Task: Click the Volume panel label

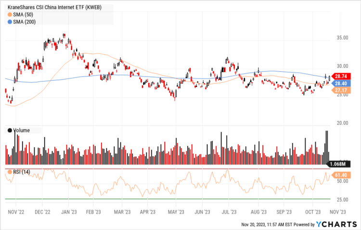Action: point(22,130)
